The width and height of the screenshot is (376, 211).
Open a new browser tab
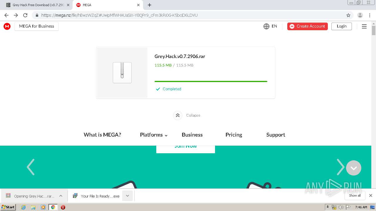tap(150, 5)
